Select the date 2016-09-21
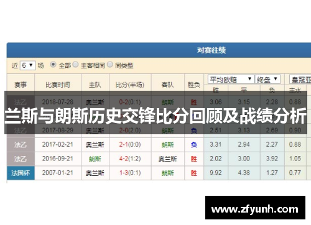The height and width of the screenshot is (225, 311). click(58, 158)
